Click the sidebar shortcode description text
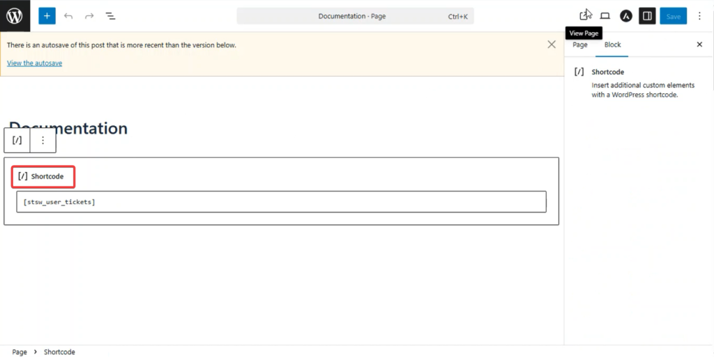 (643, 90)
